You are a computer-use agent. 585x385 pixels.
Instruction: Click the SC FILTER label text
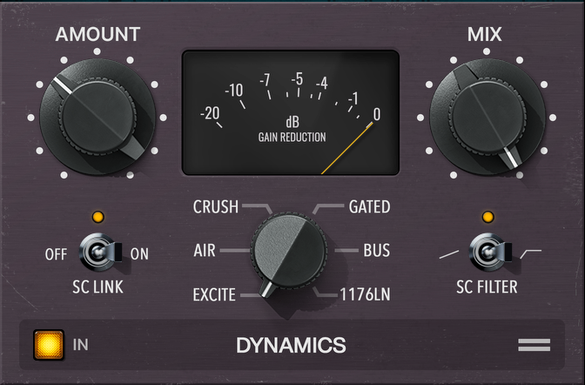pos(487,287)
